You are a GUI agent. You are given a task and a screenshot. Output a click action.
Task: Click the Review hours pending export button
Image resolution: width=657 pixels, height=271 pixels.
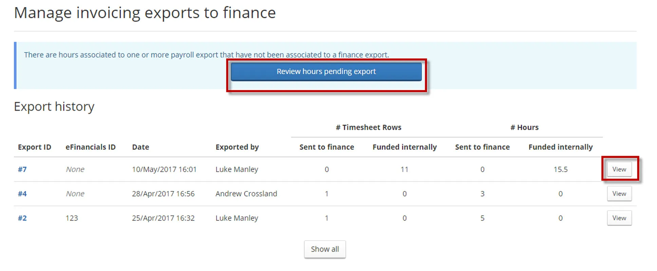[x=326, y=71]
